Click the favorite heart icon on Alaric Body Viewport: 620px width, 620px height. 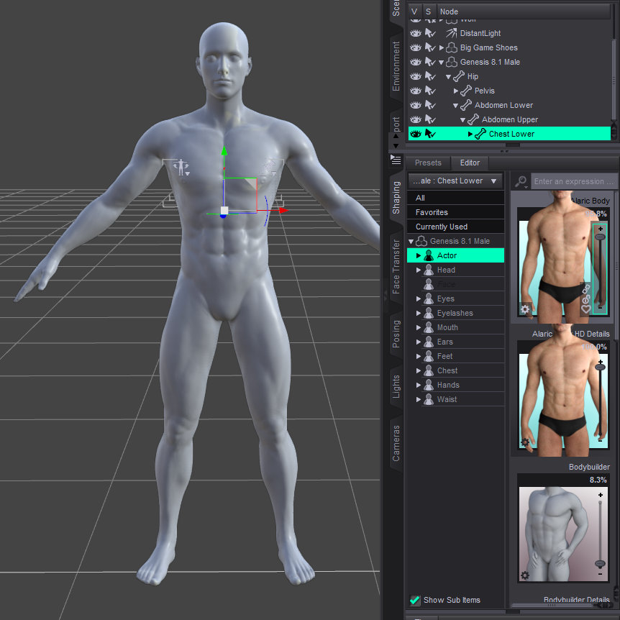click(585, 309)
